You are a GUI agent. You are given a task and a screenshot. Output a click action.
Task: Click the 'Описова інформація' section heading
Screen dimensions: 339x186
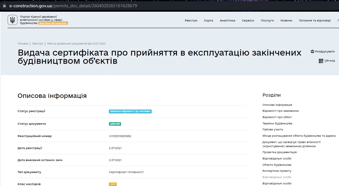pyautogui.click(x=52, y=96)
